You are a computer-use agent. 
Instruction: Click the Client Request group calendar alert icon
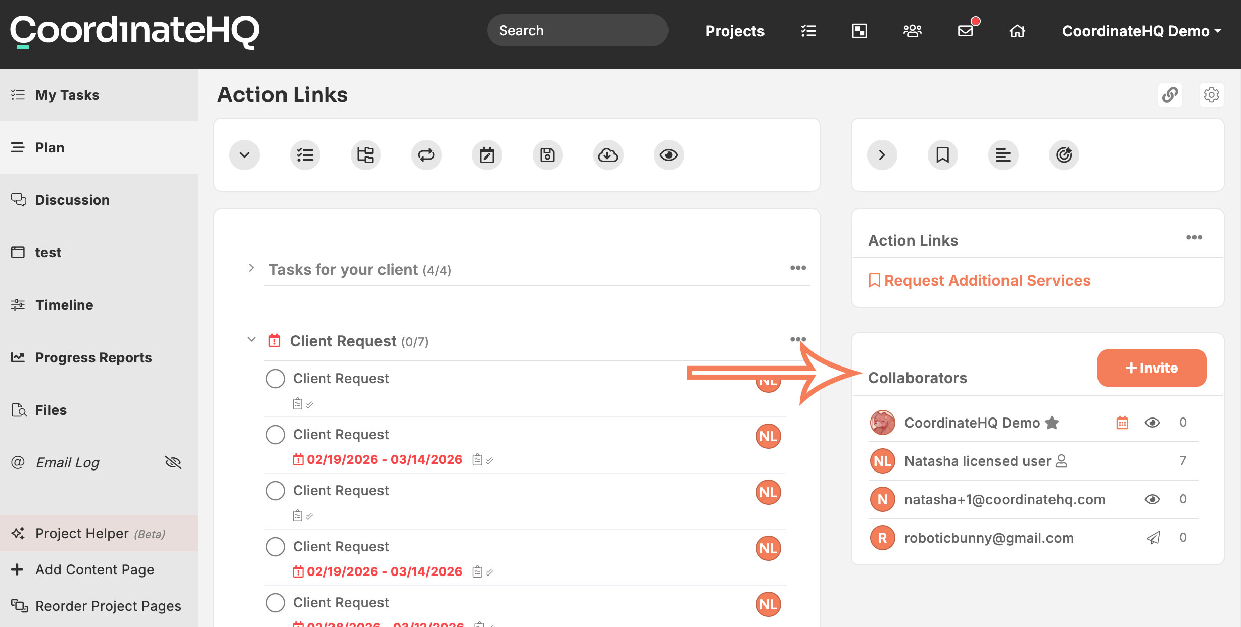[274, 340]
